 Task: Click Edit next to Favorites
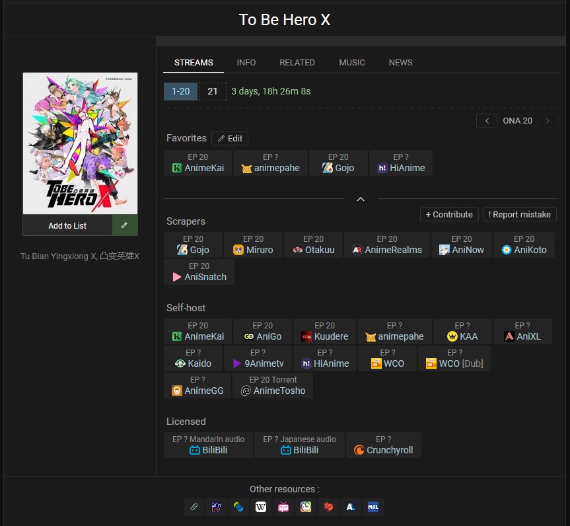pos(230,139)
